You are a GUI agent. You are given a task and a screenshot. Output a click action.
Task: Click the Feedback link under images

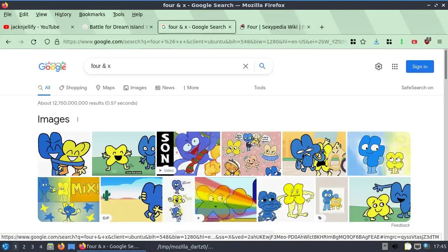coord(400,225)
